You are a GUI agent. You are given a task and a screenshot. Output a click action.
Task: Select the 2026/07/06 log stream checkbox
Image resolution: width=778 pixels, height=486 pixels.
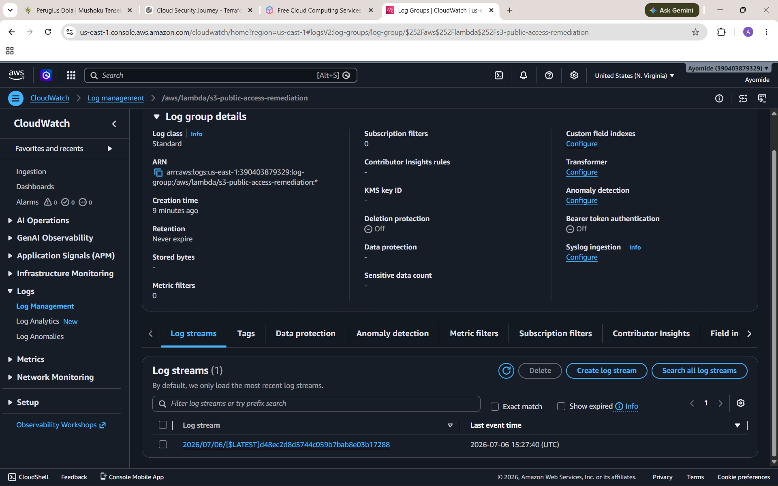click(x=163, y=444)
